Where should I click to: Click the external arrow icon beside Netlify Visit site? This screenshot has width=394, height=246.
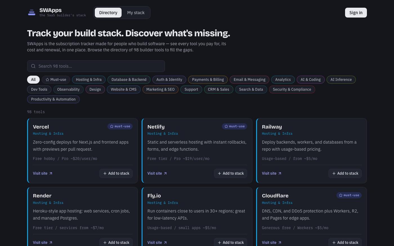165,173
